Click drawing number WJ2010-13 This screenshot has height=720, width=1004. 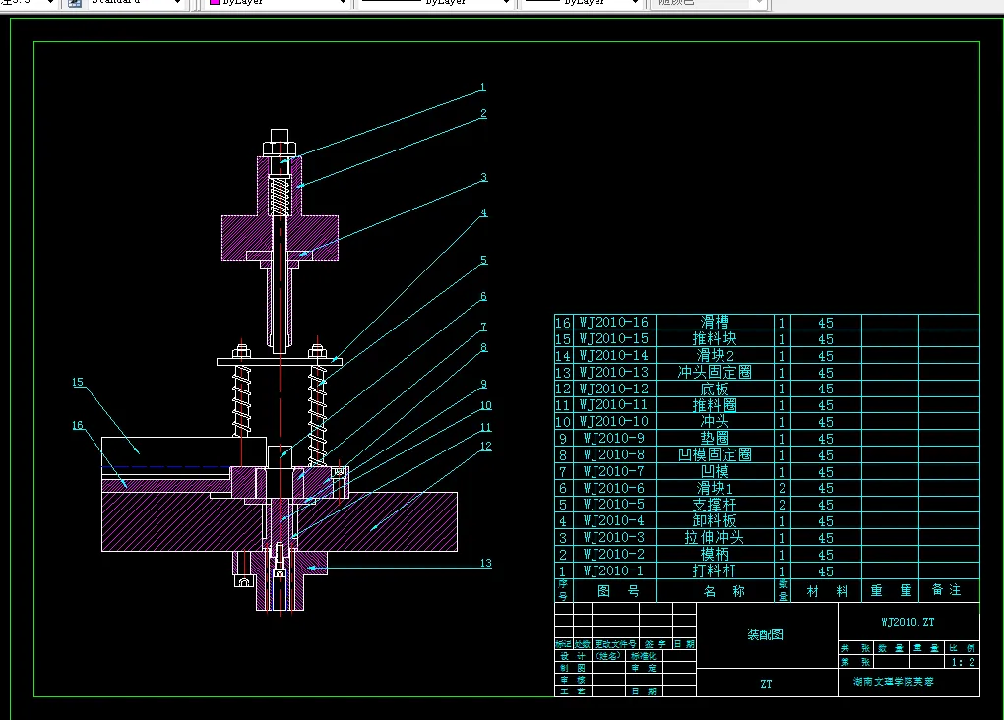click(x=613, y=372)
